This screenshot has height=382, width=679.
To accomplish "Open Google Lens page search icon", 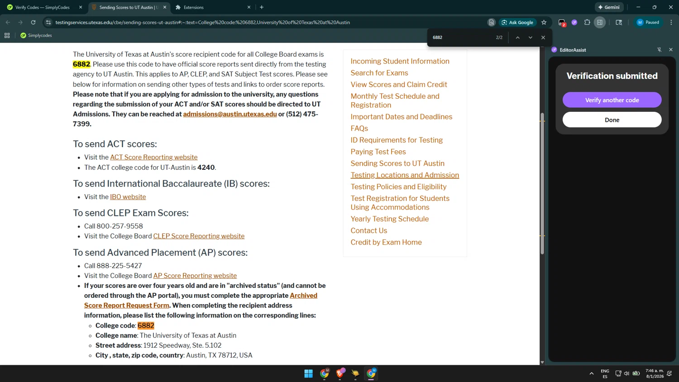I will pyautogui.click(x=491, y=22).
